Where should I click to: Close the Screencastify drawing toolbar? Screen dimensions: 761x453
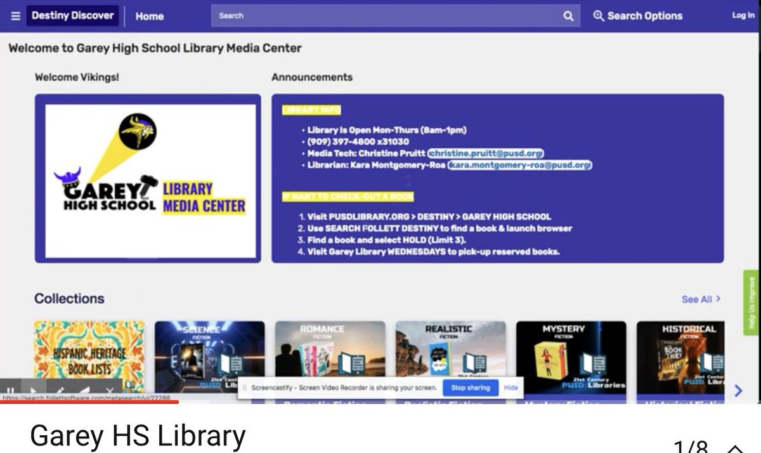click(109, 391)
